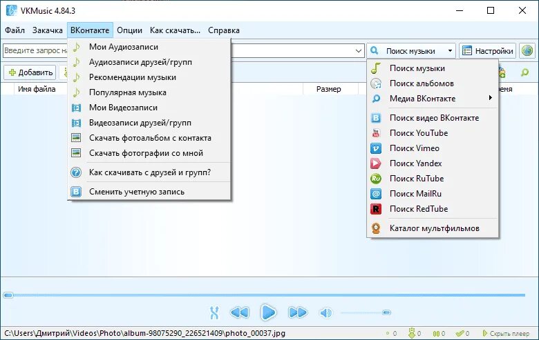Click the speaker volume icon
Screen dimensions: 539x340
(x=325, y=312)
